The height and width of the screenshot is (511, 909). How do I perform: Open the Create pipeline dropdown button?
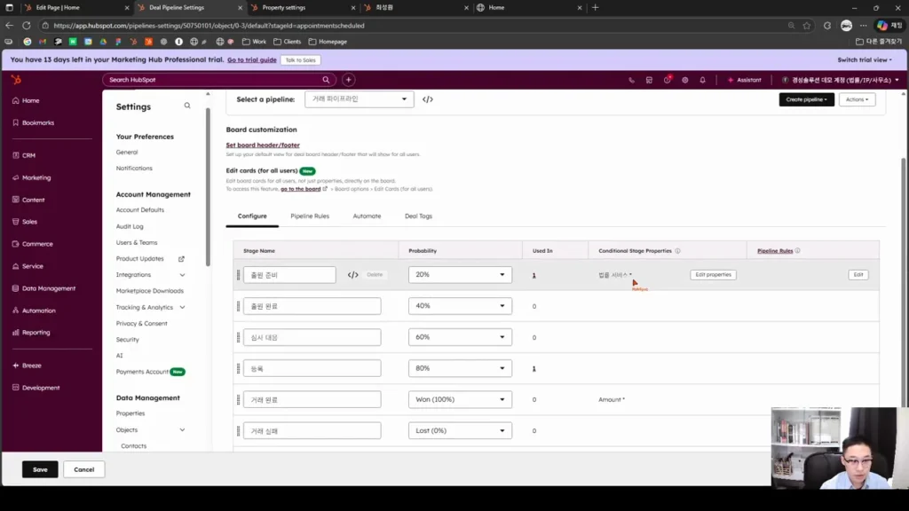tap(806, 99)
